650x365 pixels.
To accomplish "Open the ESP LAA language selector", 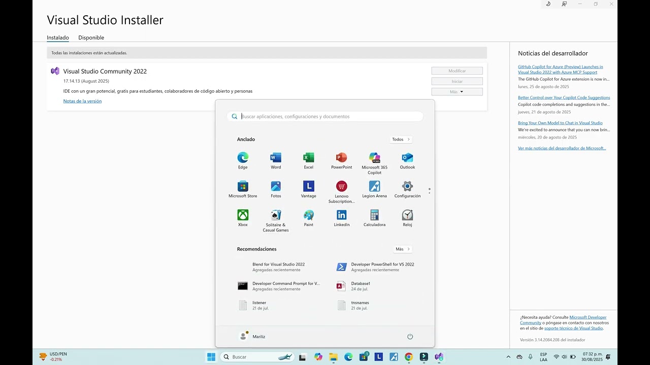I will (543, 357).
